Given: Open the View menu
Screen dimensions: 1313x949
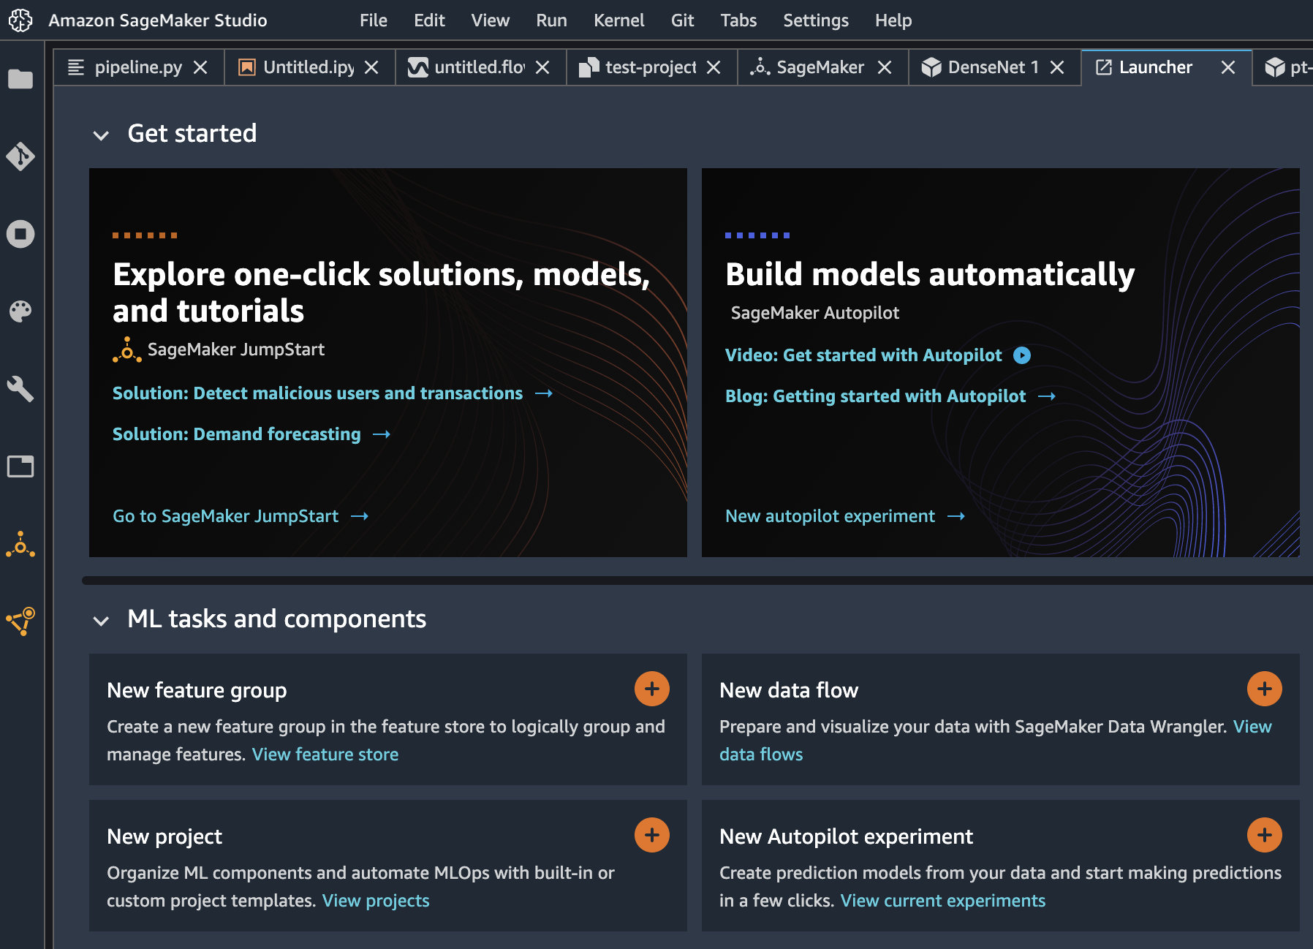Looking at the screenshot, I should (490, 20).
